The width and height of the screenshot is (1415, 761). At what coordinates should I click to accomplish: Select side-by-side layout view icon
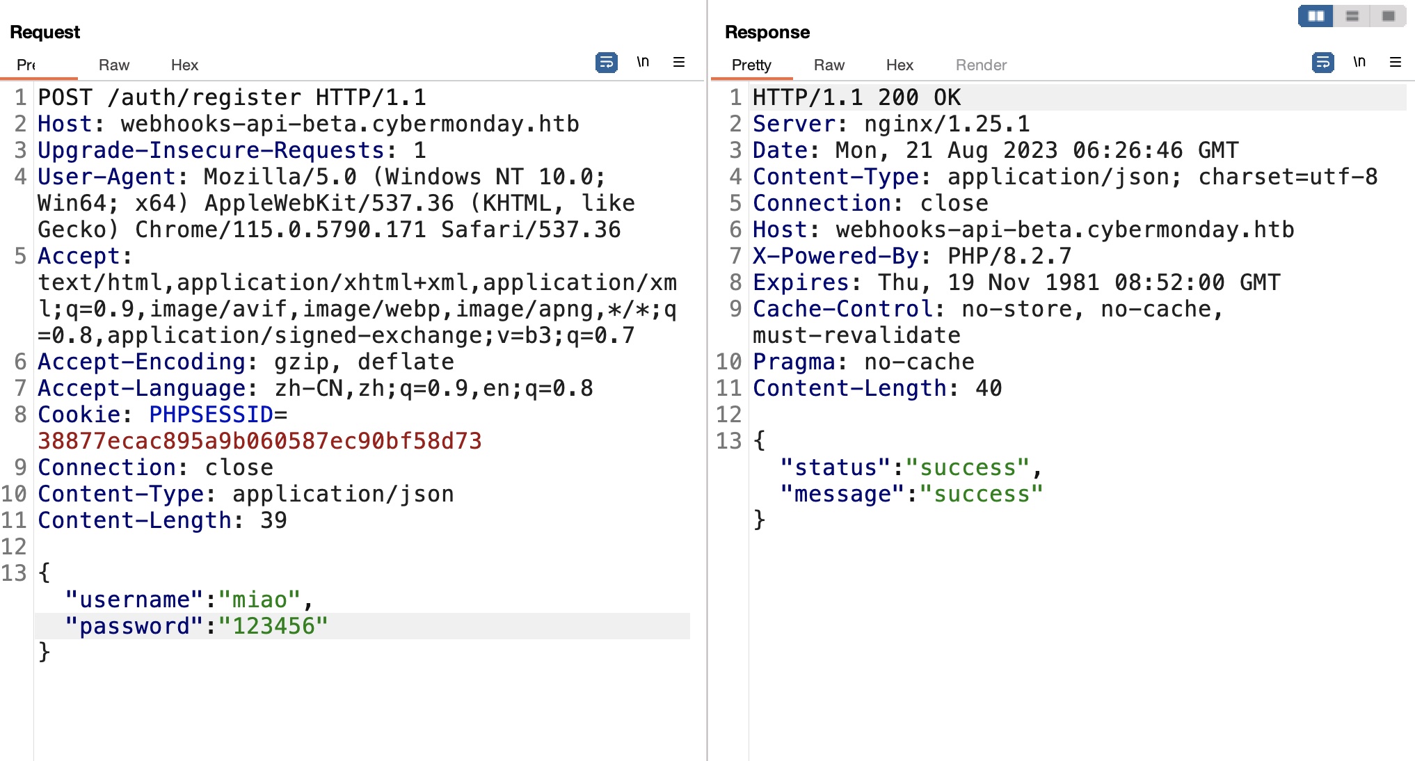click(x=1316, y=16)
